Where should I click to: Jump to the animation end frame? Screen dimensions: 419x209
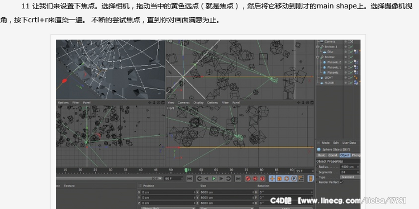point(238,179)
